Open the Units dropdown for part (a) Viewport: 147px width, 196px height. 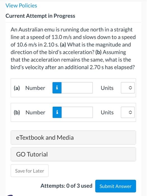[x=128, y=88]
